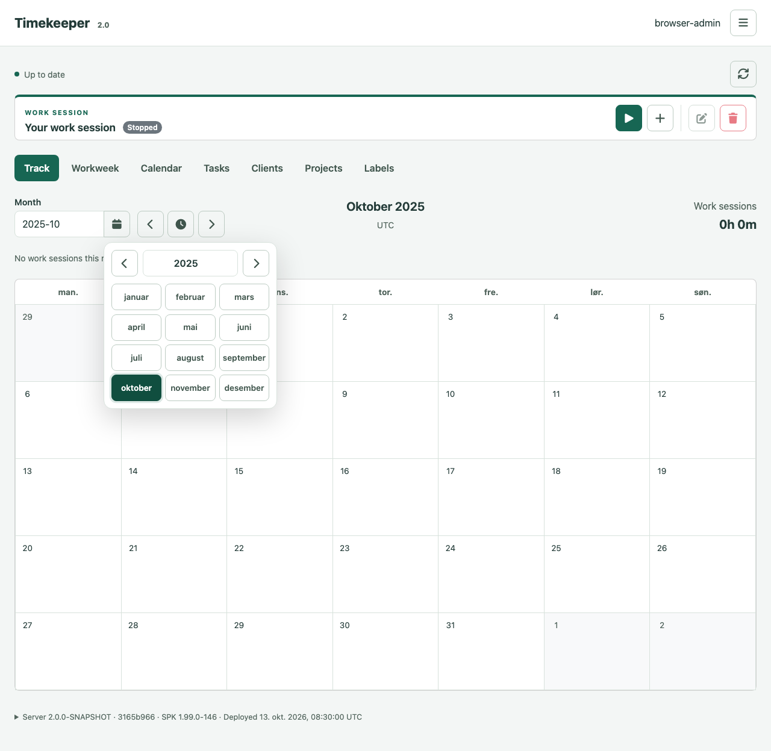This screenshot has width=771, height=751.
Task: Switch to the Labels tab
Action: pyautogui.click(x=379, y=168)
